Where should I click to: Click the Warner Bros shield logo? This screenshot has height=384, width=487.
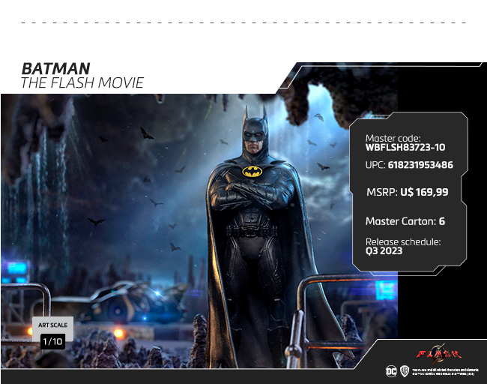(x=405, y=370)
